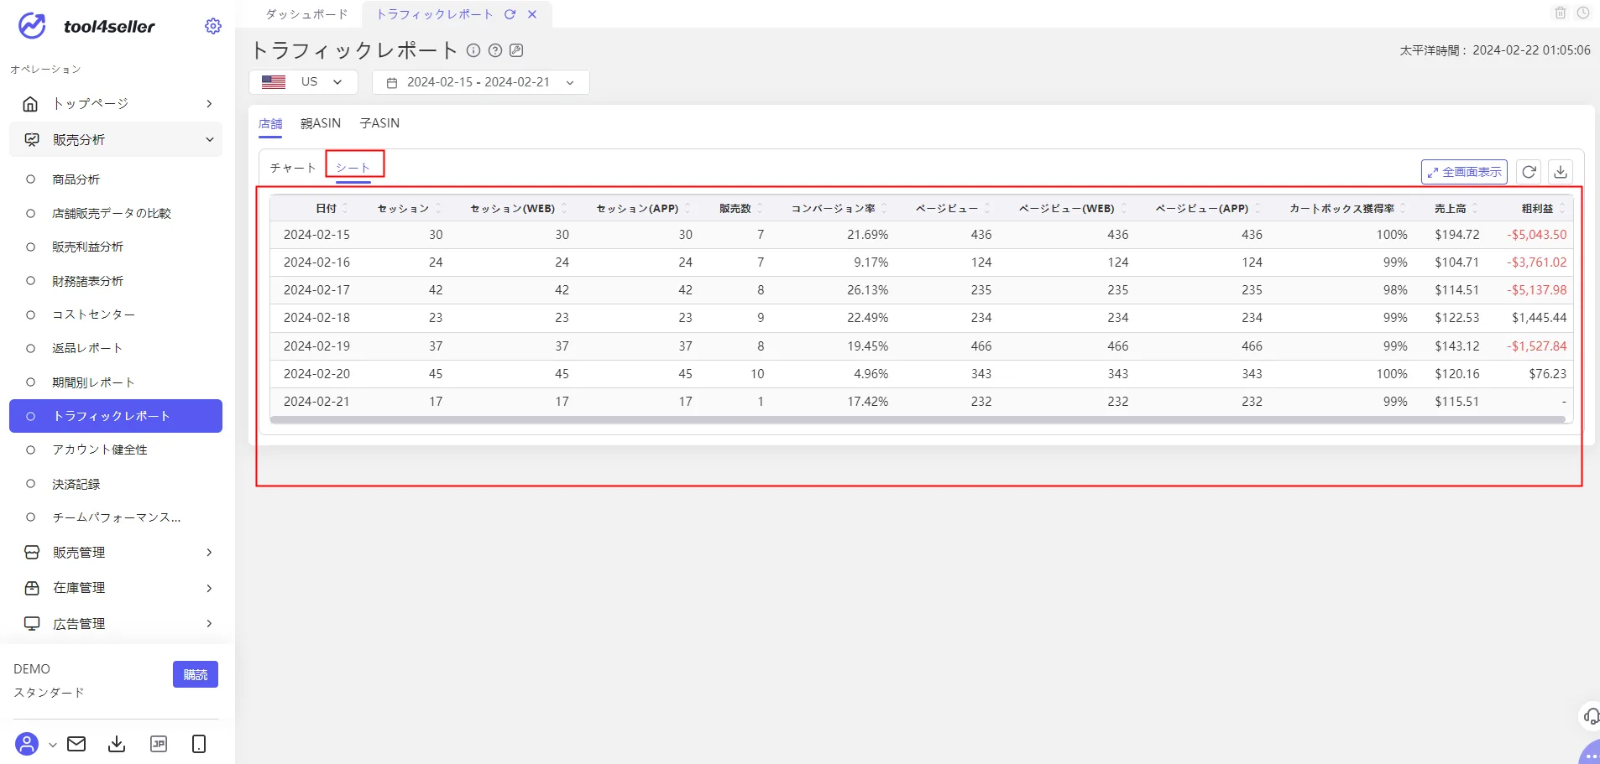Click the info icon beside トラフィックレポート title
This screenshot has height=764, width=1600.
tap(473, 50)
